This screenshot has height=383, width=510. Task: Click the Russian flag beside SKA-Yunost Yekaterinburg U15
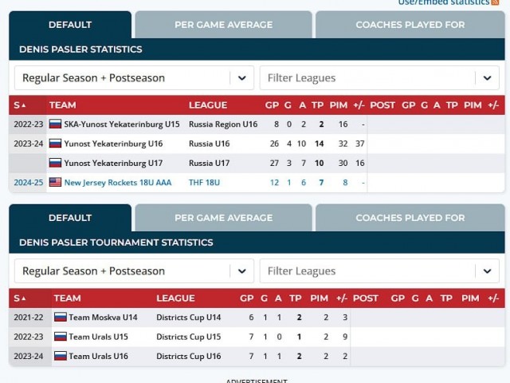point(55,124)
